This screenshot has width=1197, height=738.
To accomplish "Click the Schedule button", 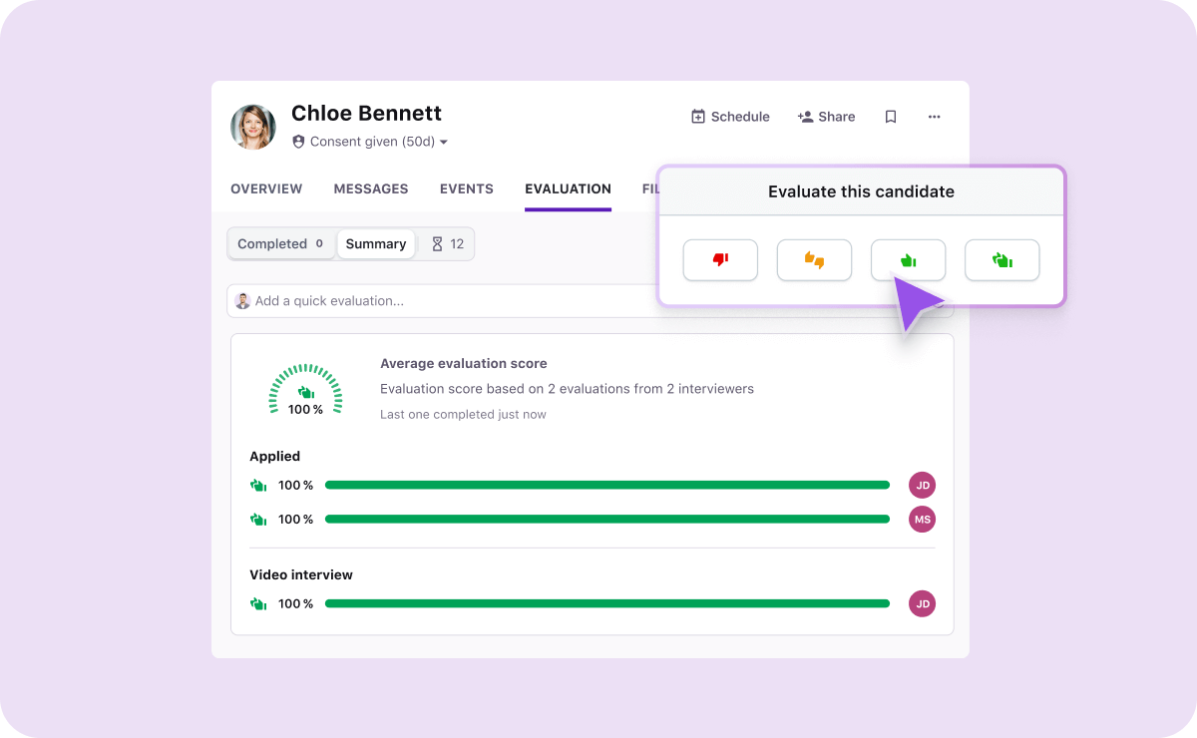I will coord(730,117).
